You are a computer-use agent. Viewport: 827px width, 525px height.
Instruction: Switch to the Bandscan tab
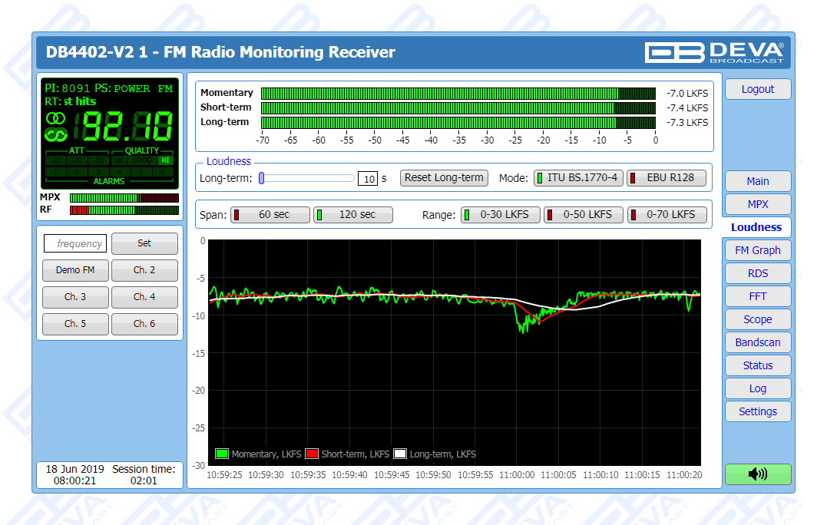pyautogui.click(x=757, y=342)
